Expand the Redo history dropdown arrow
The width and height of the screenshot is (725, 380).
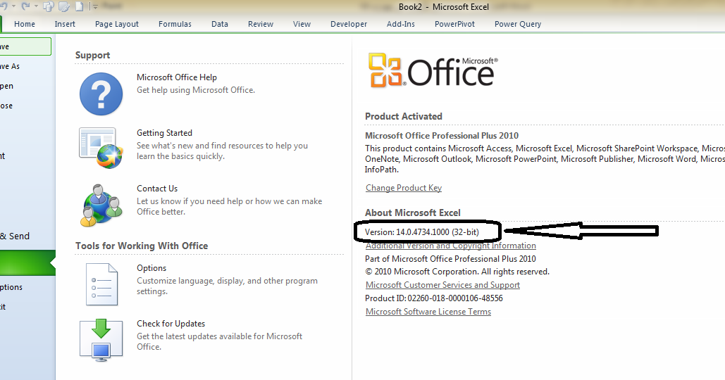[x=36, y=6]
